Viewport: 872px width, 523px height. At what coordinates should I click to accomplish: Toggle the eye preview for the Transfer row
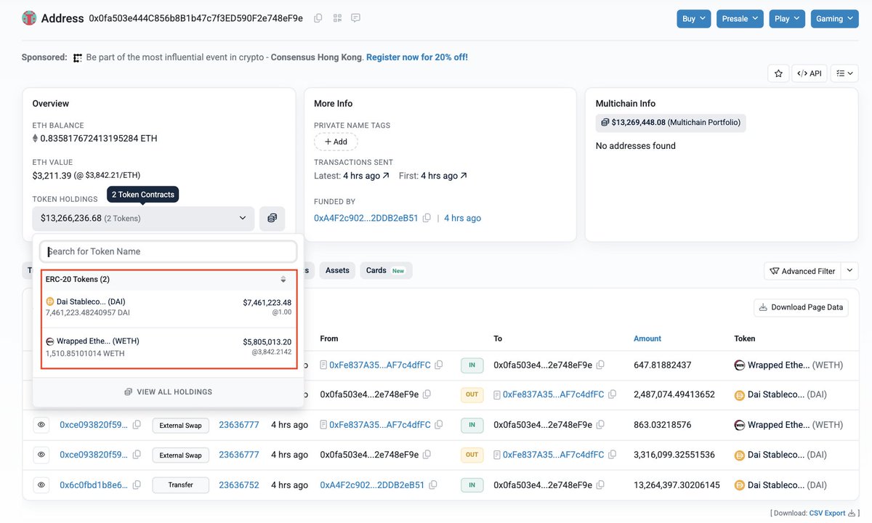click(41, 485)
